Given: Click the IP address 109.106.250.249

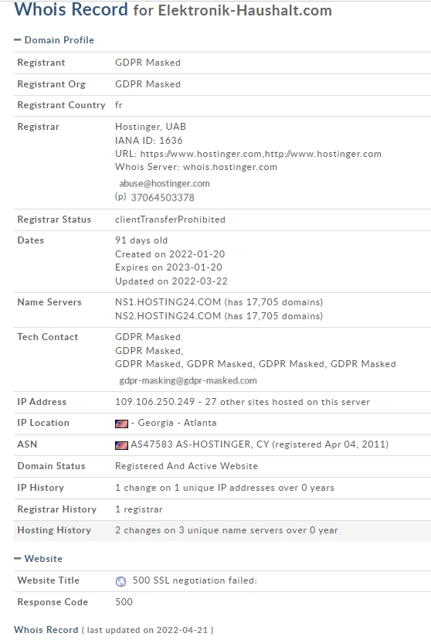Looking at the screenshot, I should (x=155, y=402).
